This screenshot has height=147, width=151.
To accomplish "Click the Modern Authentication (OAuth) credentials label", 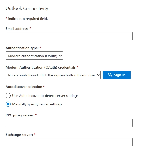I will [x=41, y=67].
